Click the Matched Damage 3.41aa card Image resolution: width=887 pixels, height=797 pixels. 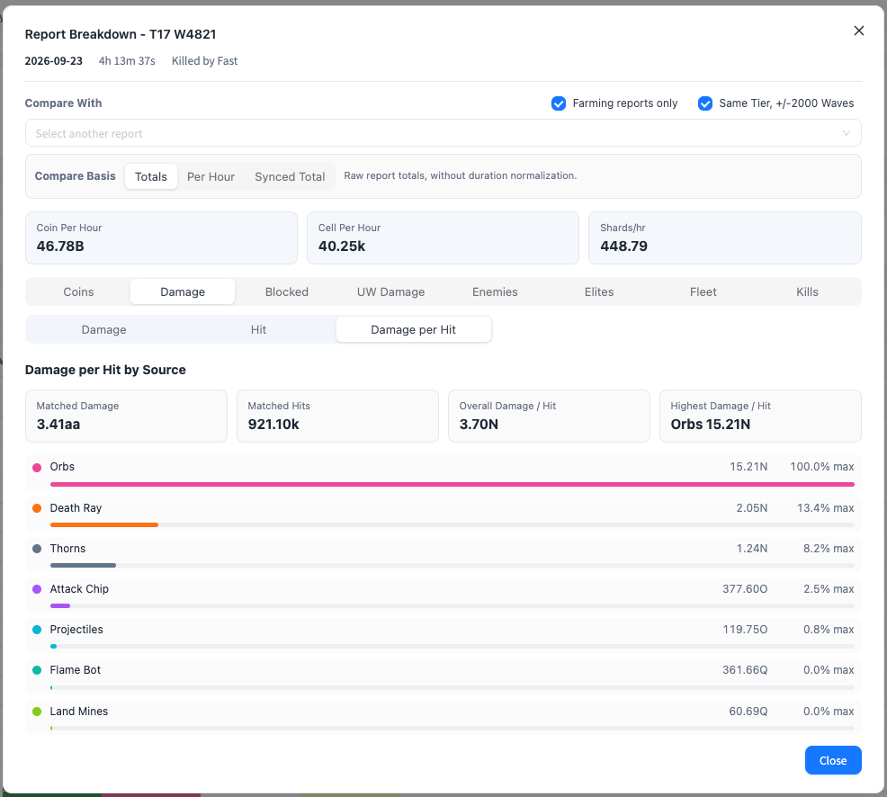click(126, 416)
